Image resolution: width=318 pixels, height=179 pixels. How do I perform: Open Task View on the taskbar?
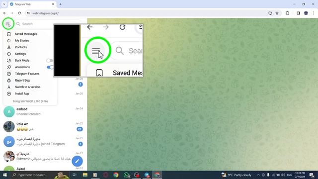pos(75,175)
